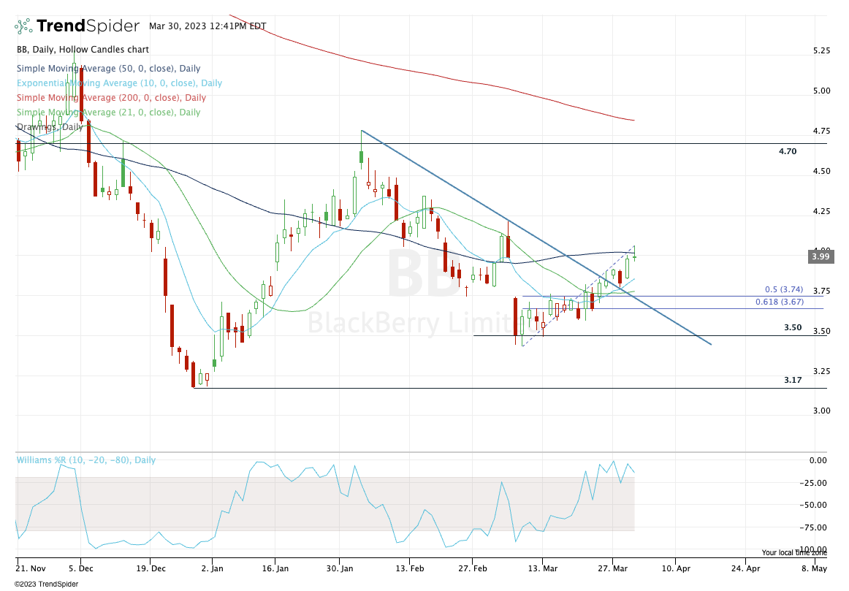Select the chart timestamp Mar 30, 2023 12:41PM EDT

click(x=208, y=26)
